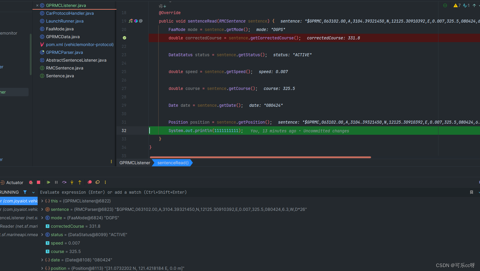
Task: Toggle Mute Breakpoints icon in debugger
Action: [98, 182]
